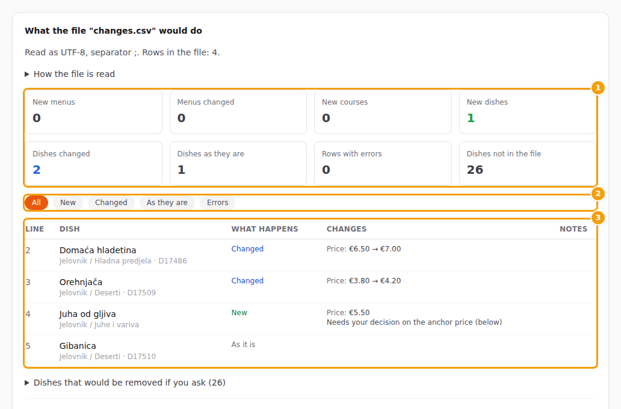Click the "New menus" summary card
Screen dimensions: 621x409
tap(93, 112)
